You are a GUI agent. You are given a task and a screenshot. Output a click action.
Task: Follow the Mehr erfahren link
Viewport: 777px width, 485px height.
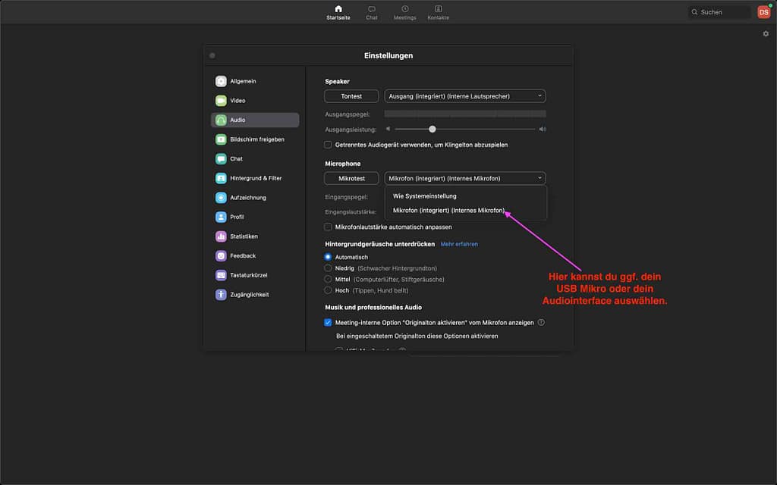coord(459,244)
